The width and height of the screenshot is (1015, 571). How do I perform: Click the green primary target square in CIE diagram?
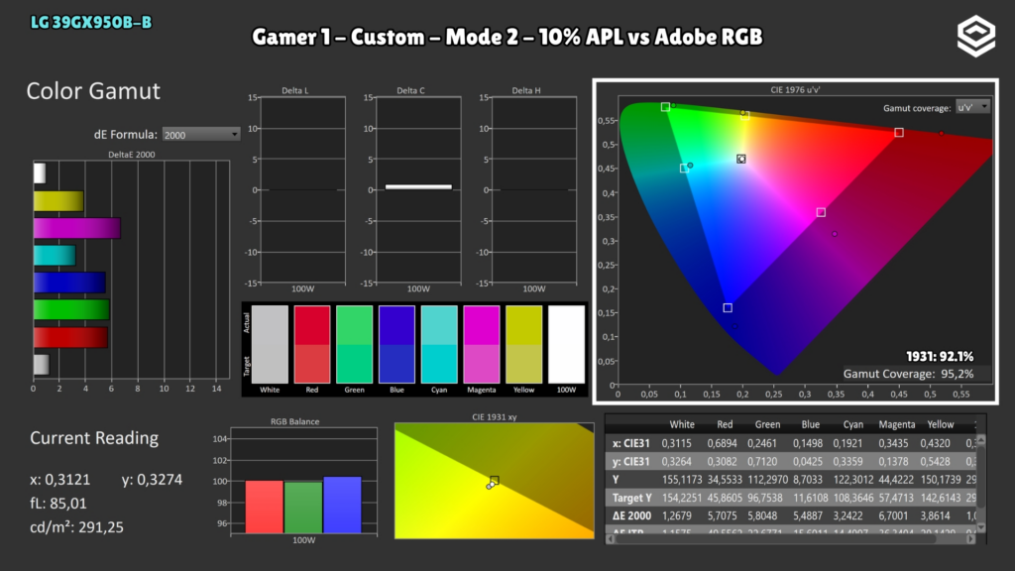[665, 107]
